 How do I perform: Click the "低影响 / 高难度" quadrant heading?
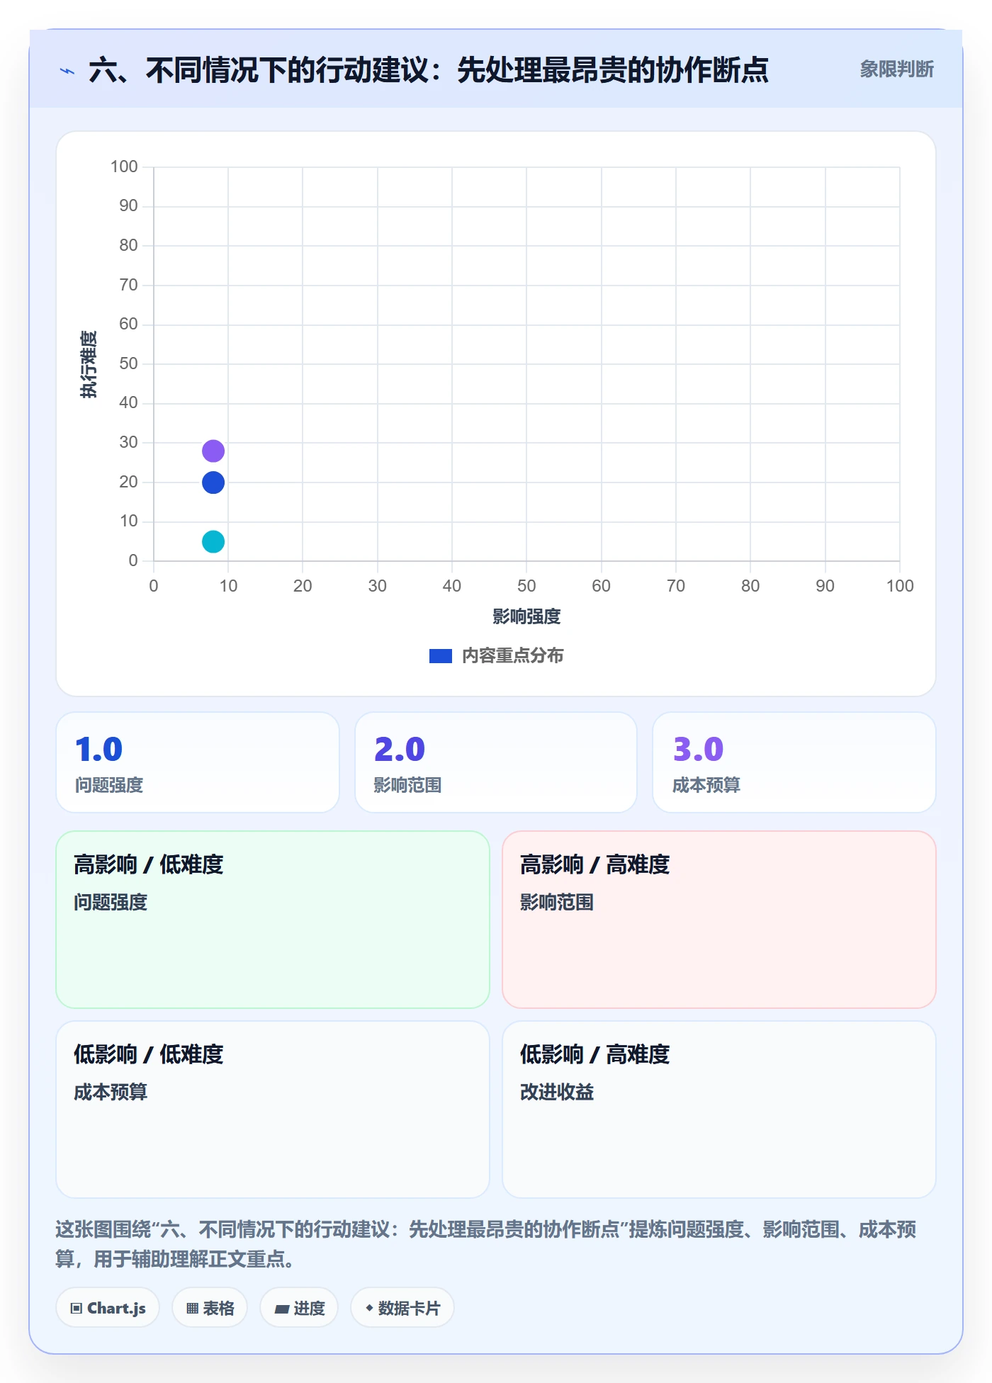coord(595,1054)
